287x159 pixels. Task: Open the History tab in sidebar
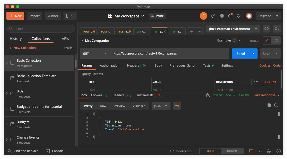click(16, 39)
